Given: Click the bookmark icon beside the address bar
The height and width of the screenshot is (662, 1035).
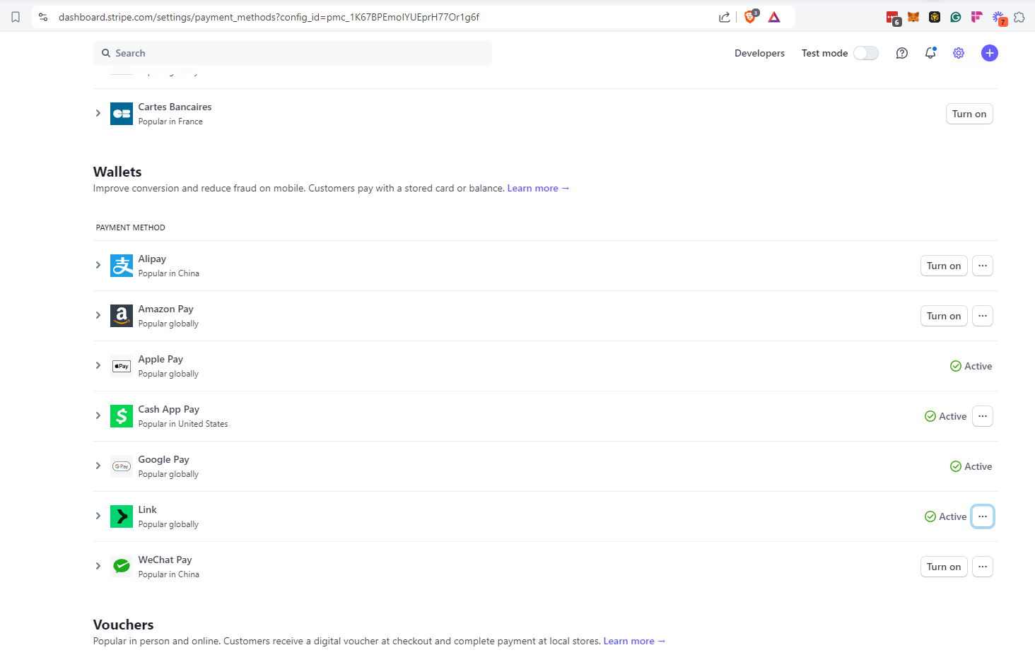Looking at the screenshot, I should pos(16,17).
